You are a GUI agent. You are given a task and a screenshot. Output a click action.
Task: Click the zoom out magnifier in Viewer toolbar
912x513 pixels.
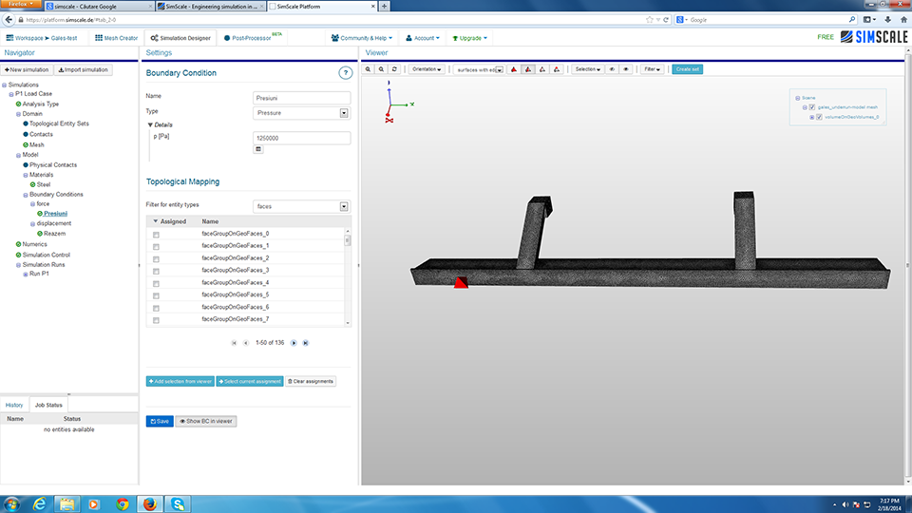pyautogui.click(x=382, y=69)
